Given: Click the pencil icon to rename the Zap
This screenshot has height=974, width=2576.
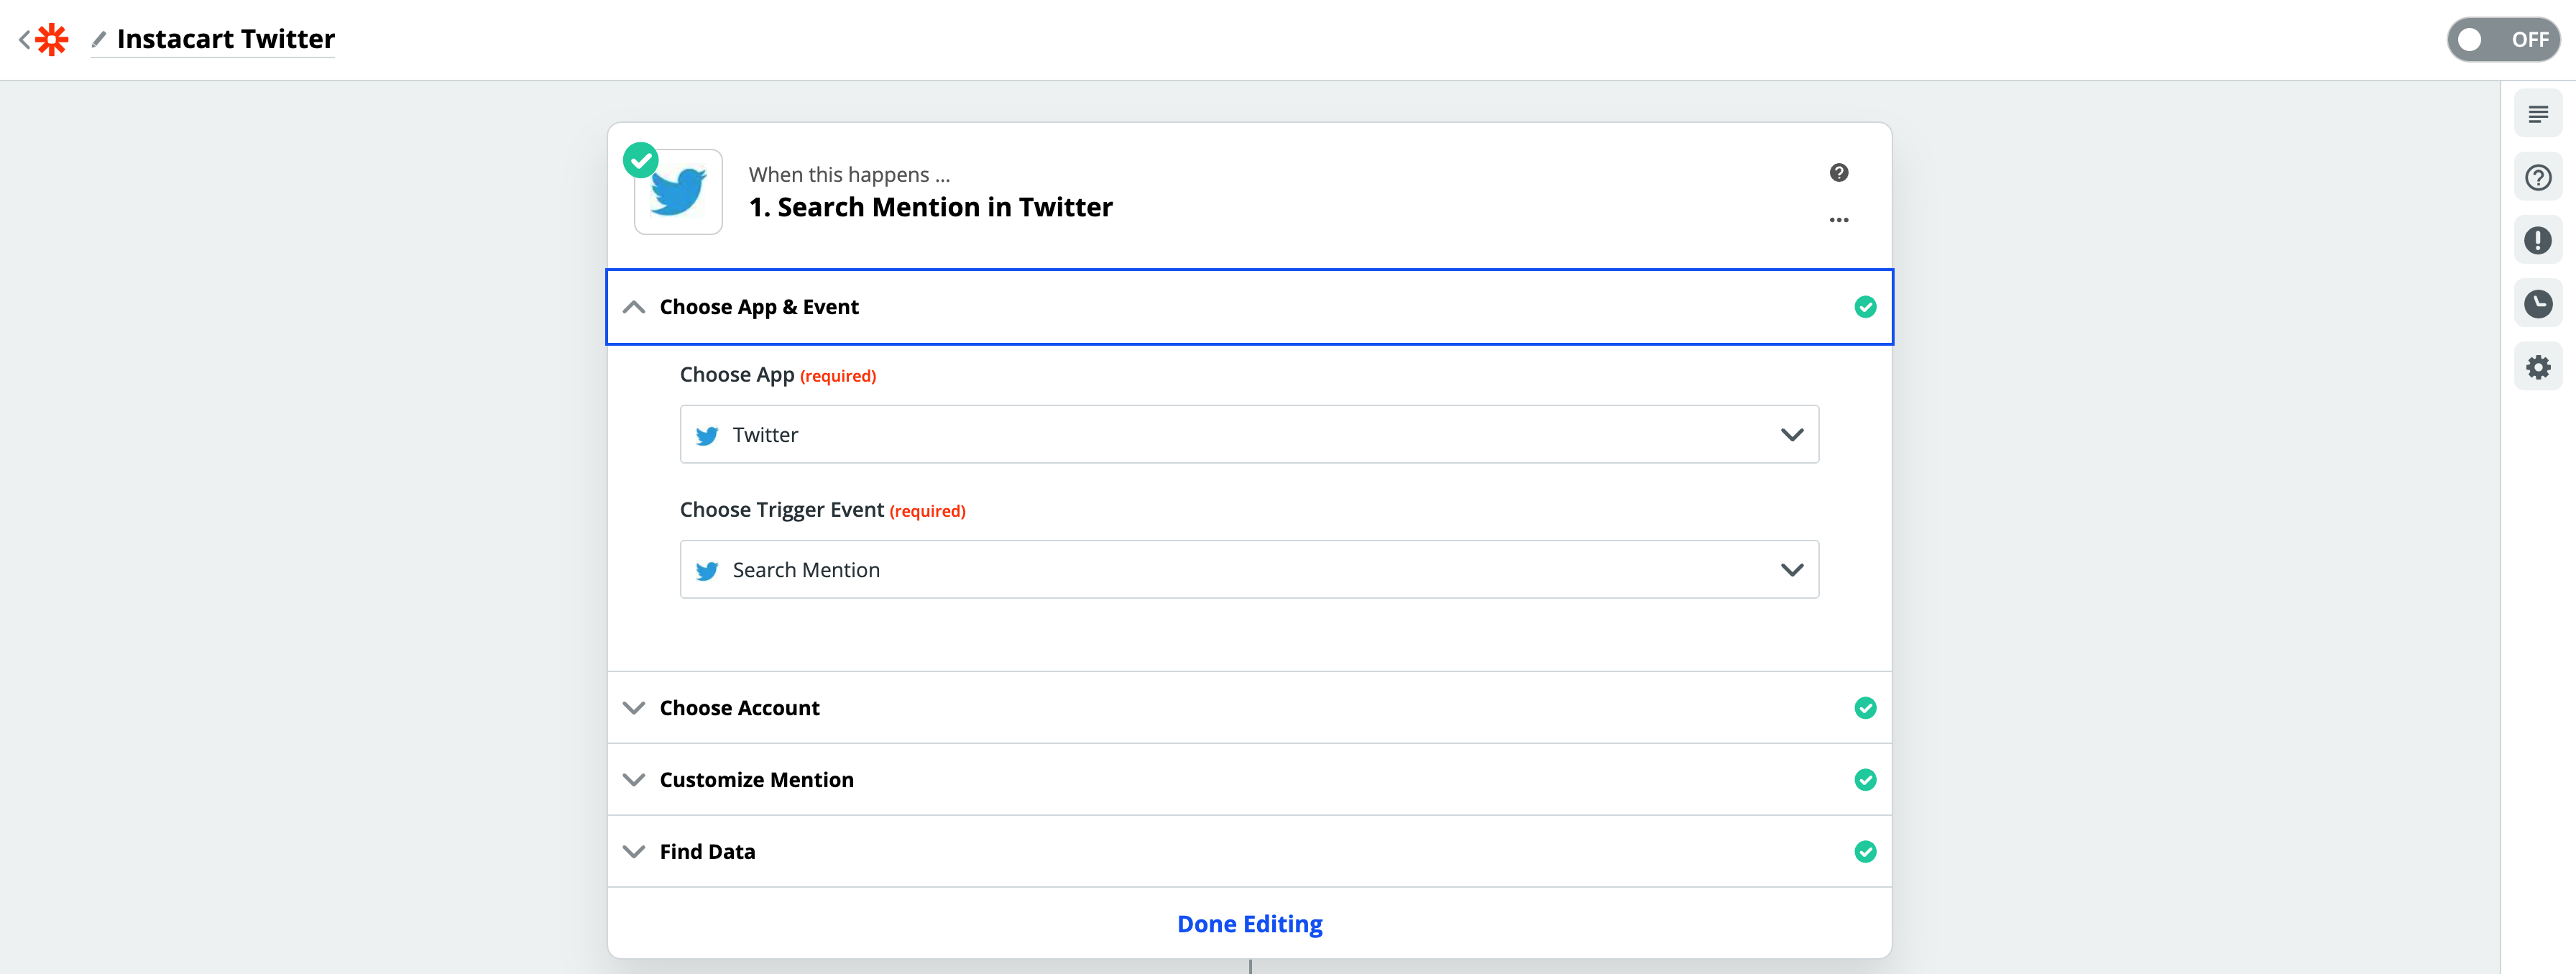Looking at the screenshot, I should [99, 39].
